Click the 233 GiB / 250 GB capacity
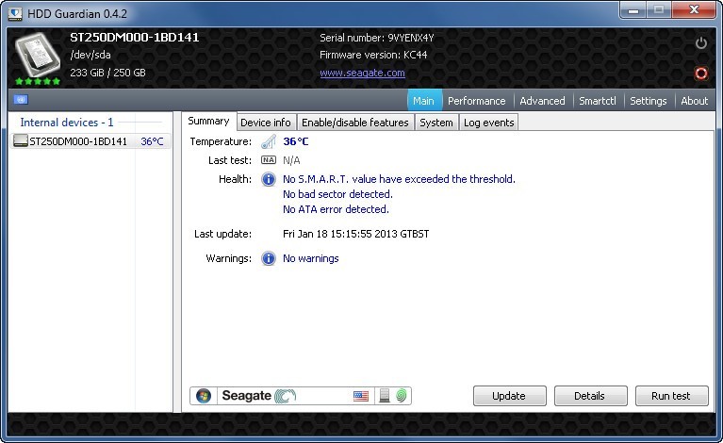723x443 pixels. (x=107, y=73)
